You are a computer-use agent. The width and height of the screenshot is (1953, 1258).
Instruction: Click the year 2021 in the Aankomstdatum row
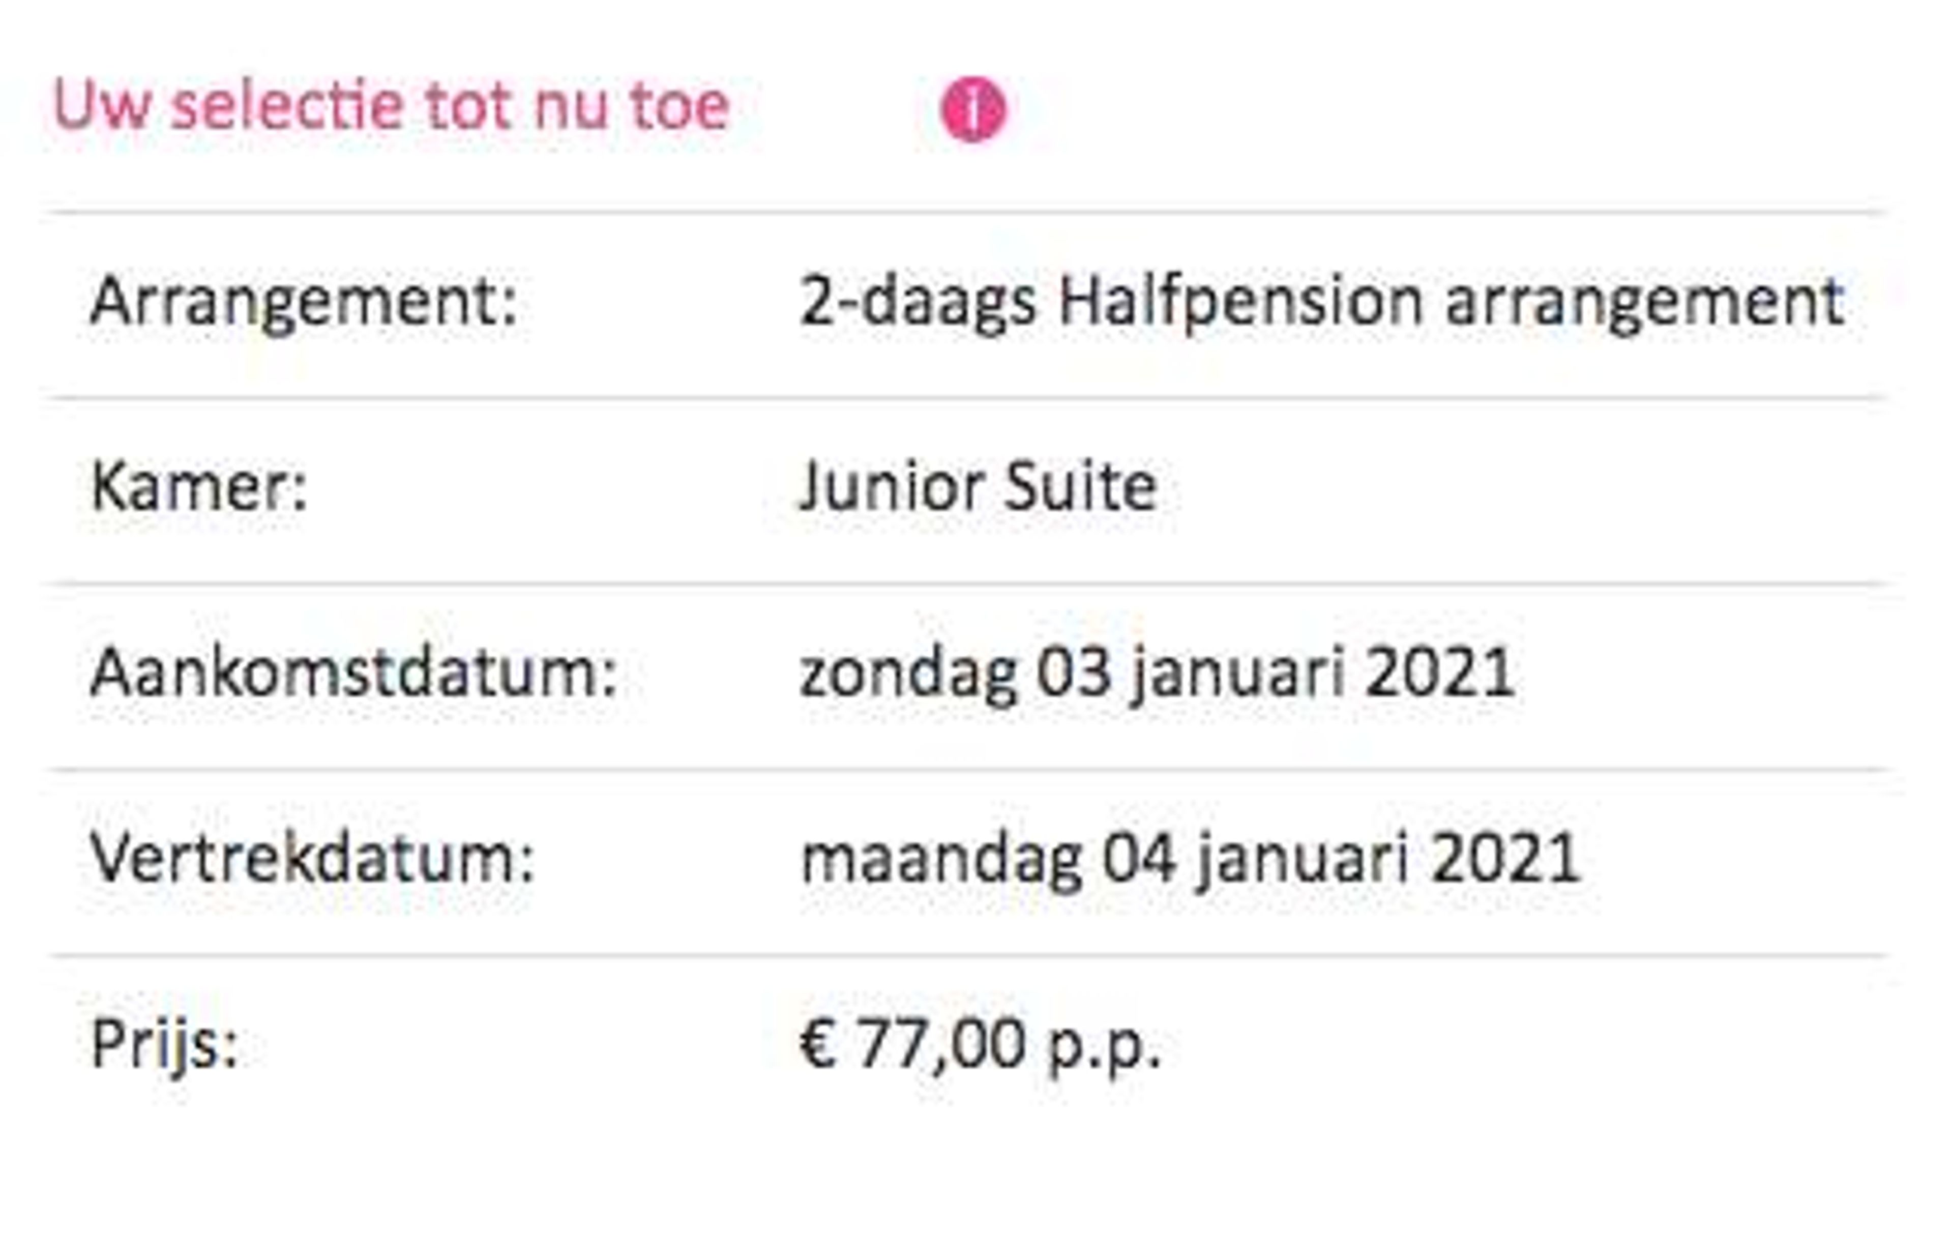point(1441,673)
